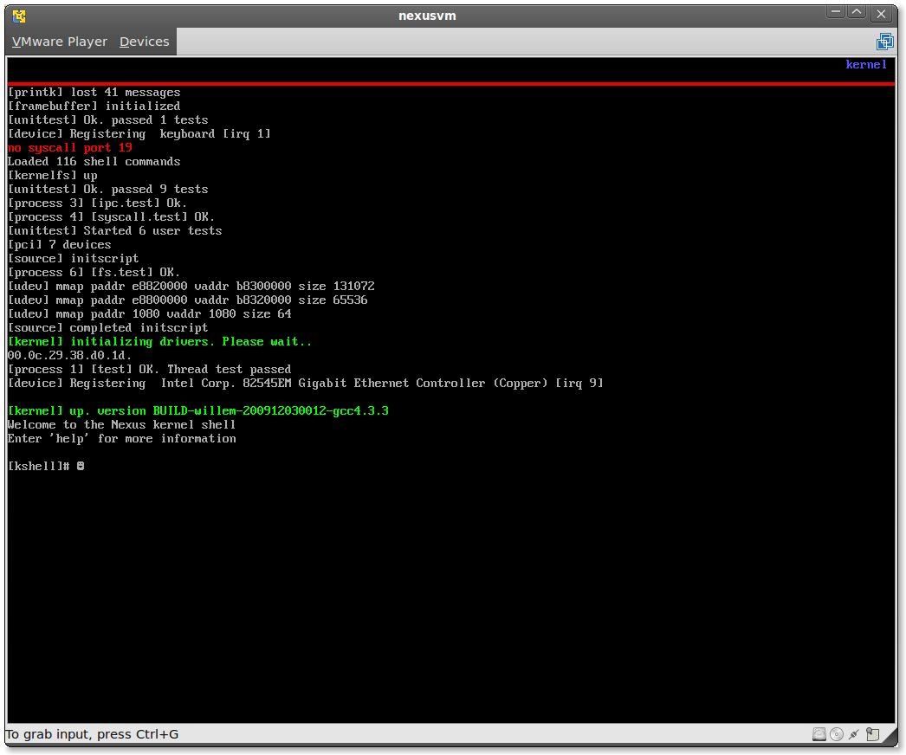Maximize the nexusvm window
The width and height of the screenshot is (906, 755).
tap(857, 13)
